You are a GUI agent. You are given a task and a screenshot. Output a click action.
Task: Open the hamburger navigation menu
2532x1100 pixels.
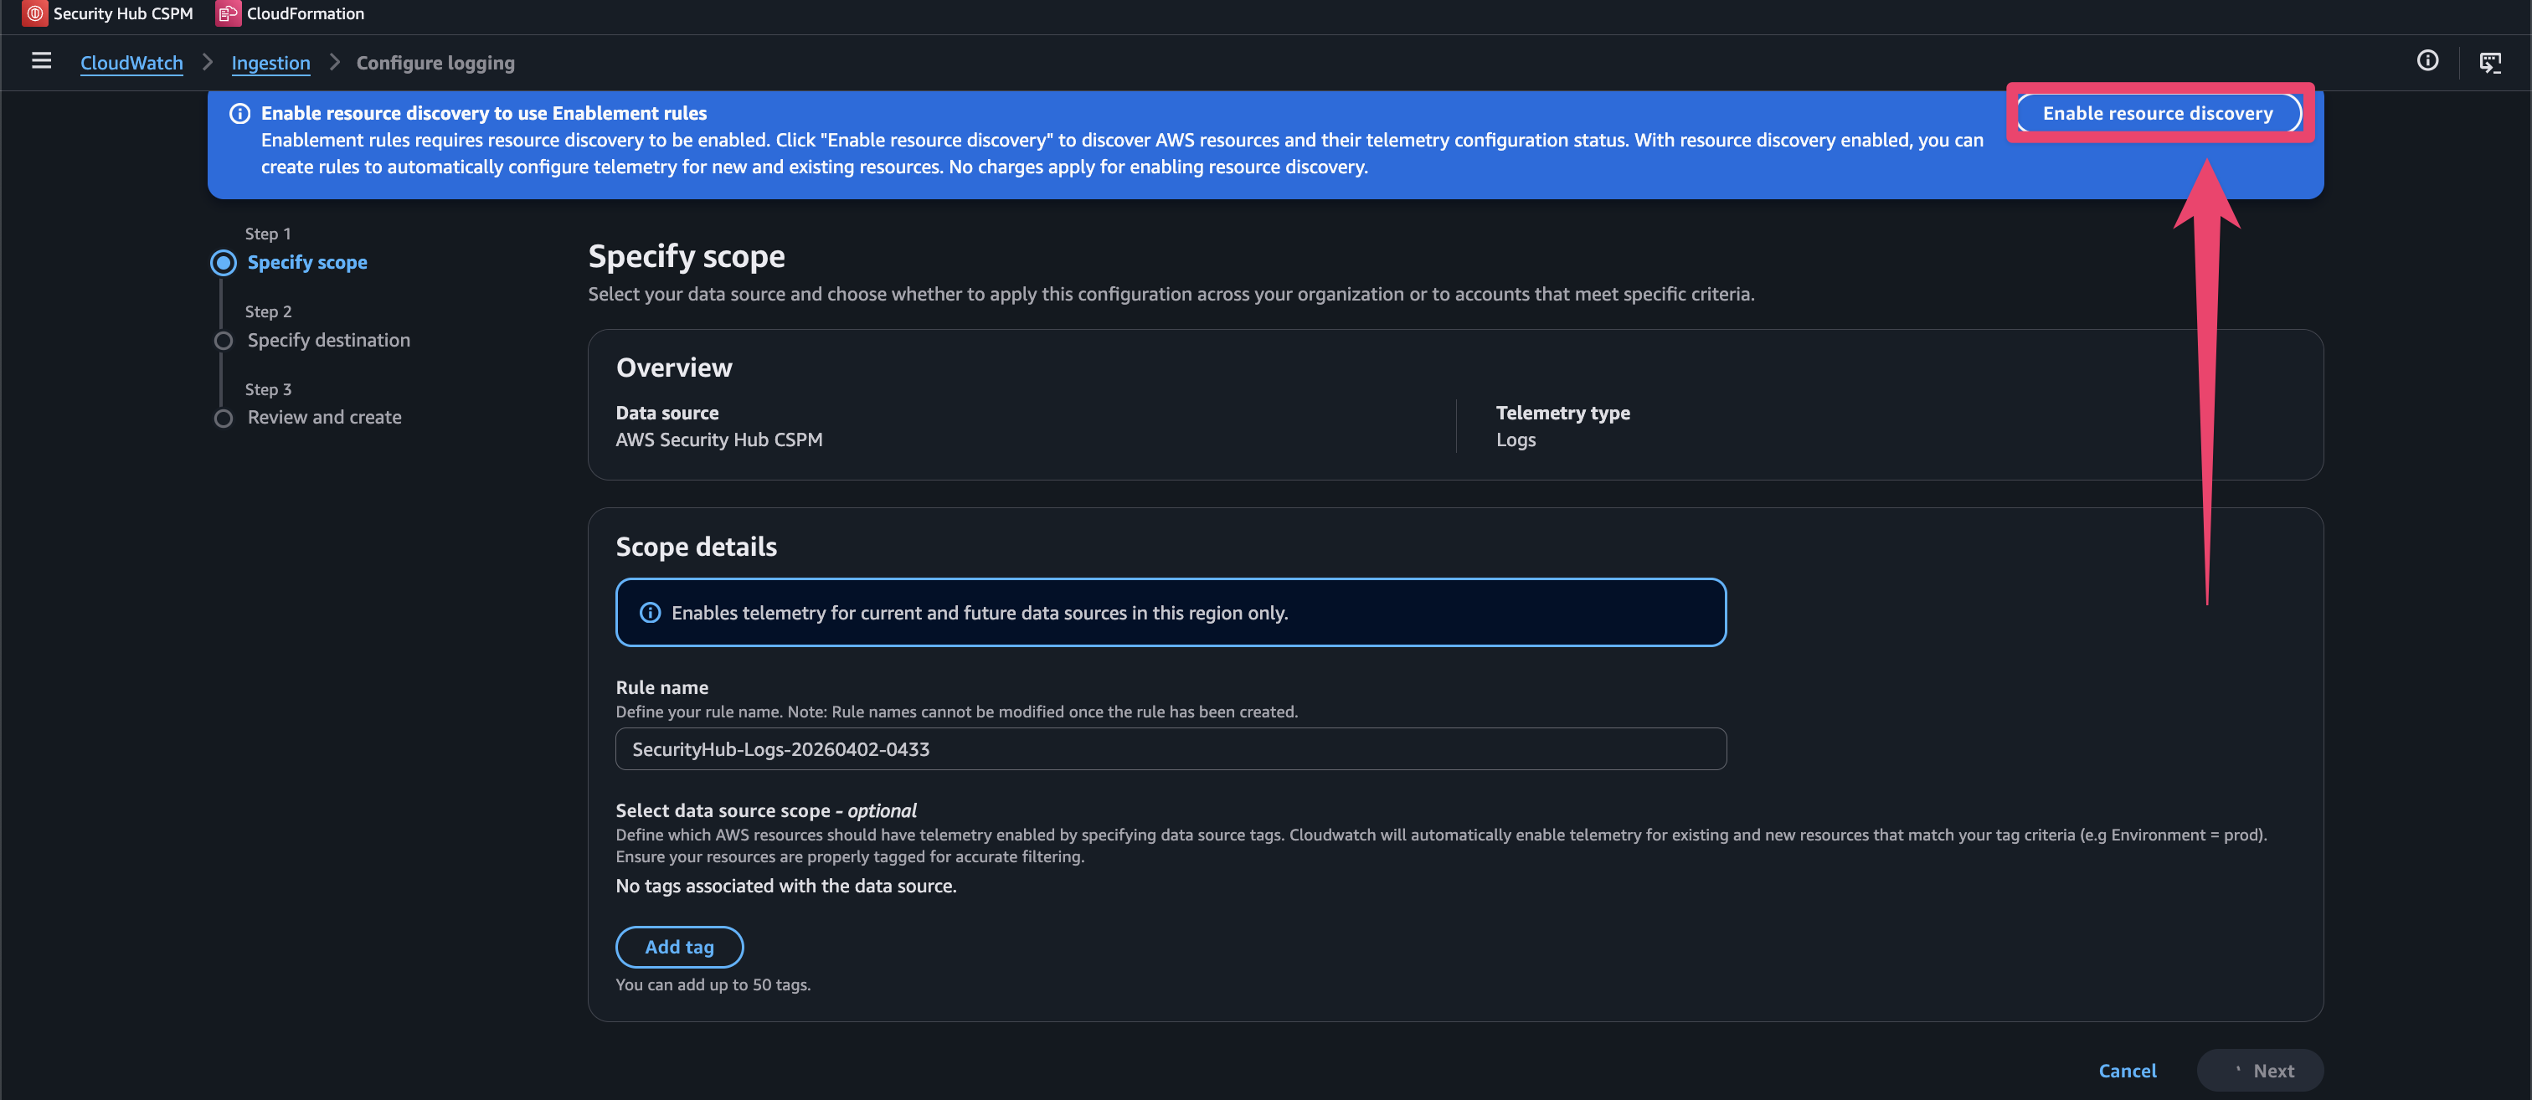41,61
